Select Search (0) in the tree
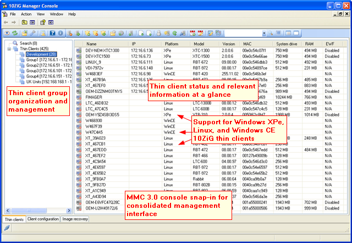352x243 pixels. (28, 43)
